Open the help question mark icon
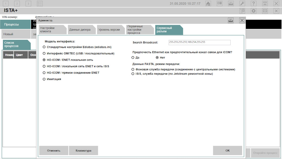 coord(254,4)
